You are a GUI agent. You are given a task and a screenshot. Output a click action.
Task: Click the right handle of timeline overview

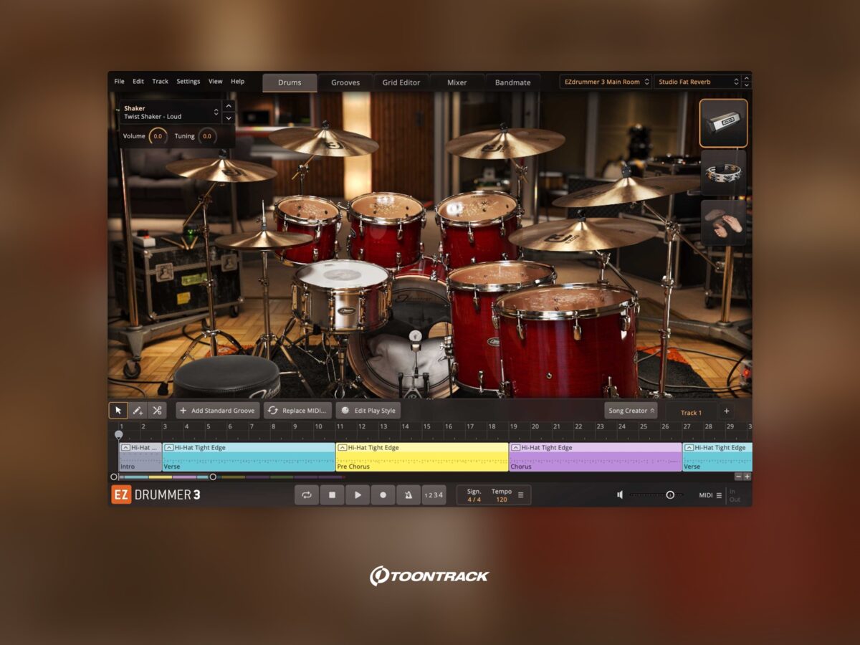[213, 477]
